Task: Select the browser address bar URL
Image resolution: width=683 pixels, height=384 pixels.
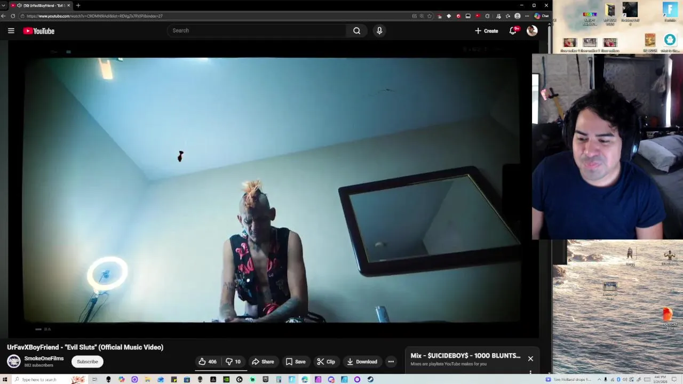Action: [94, 16]
